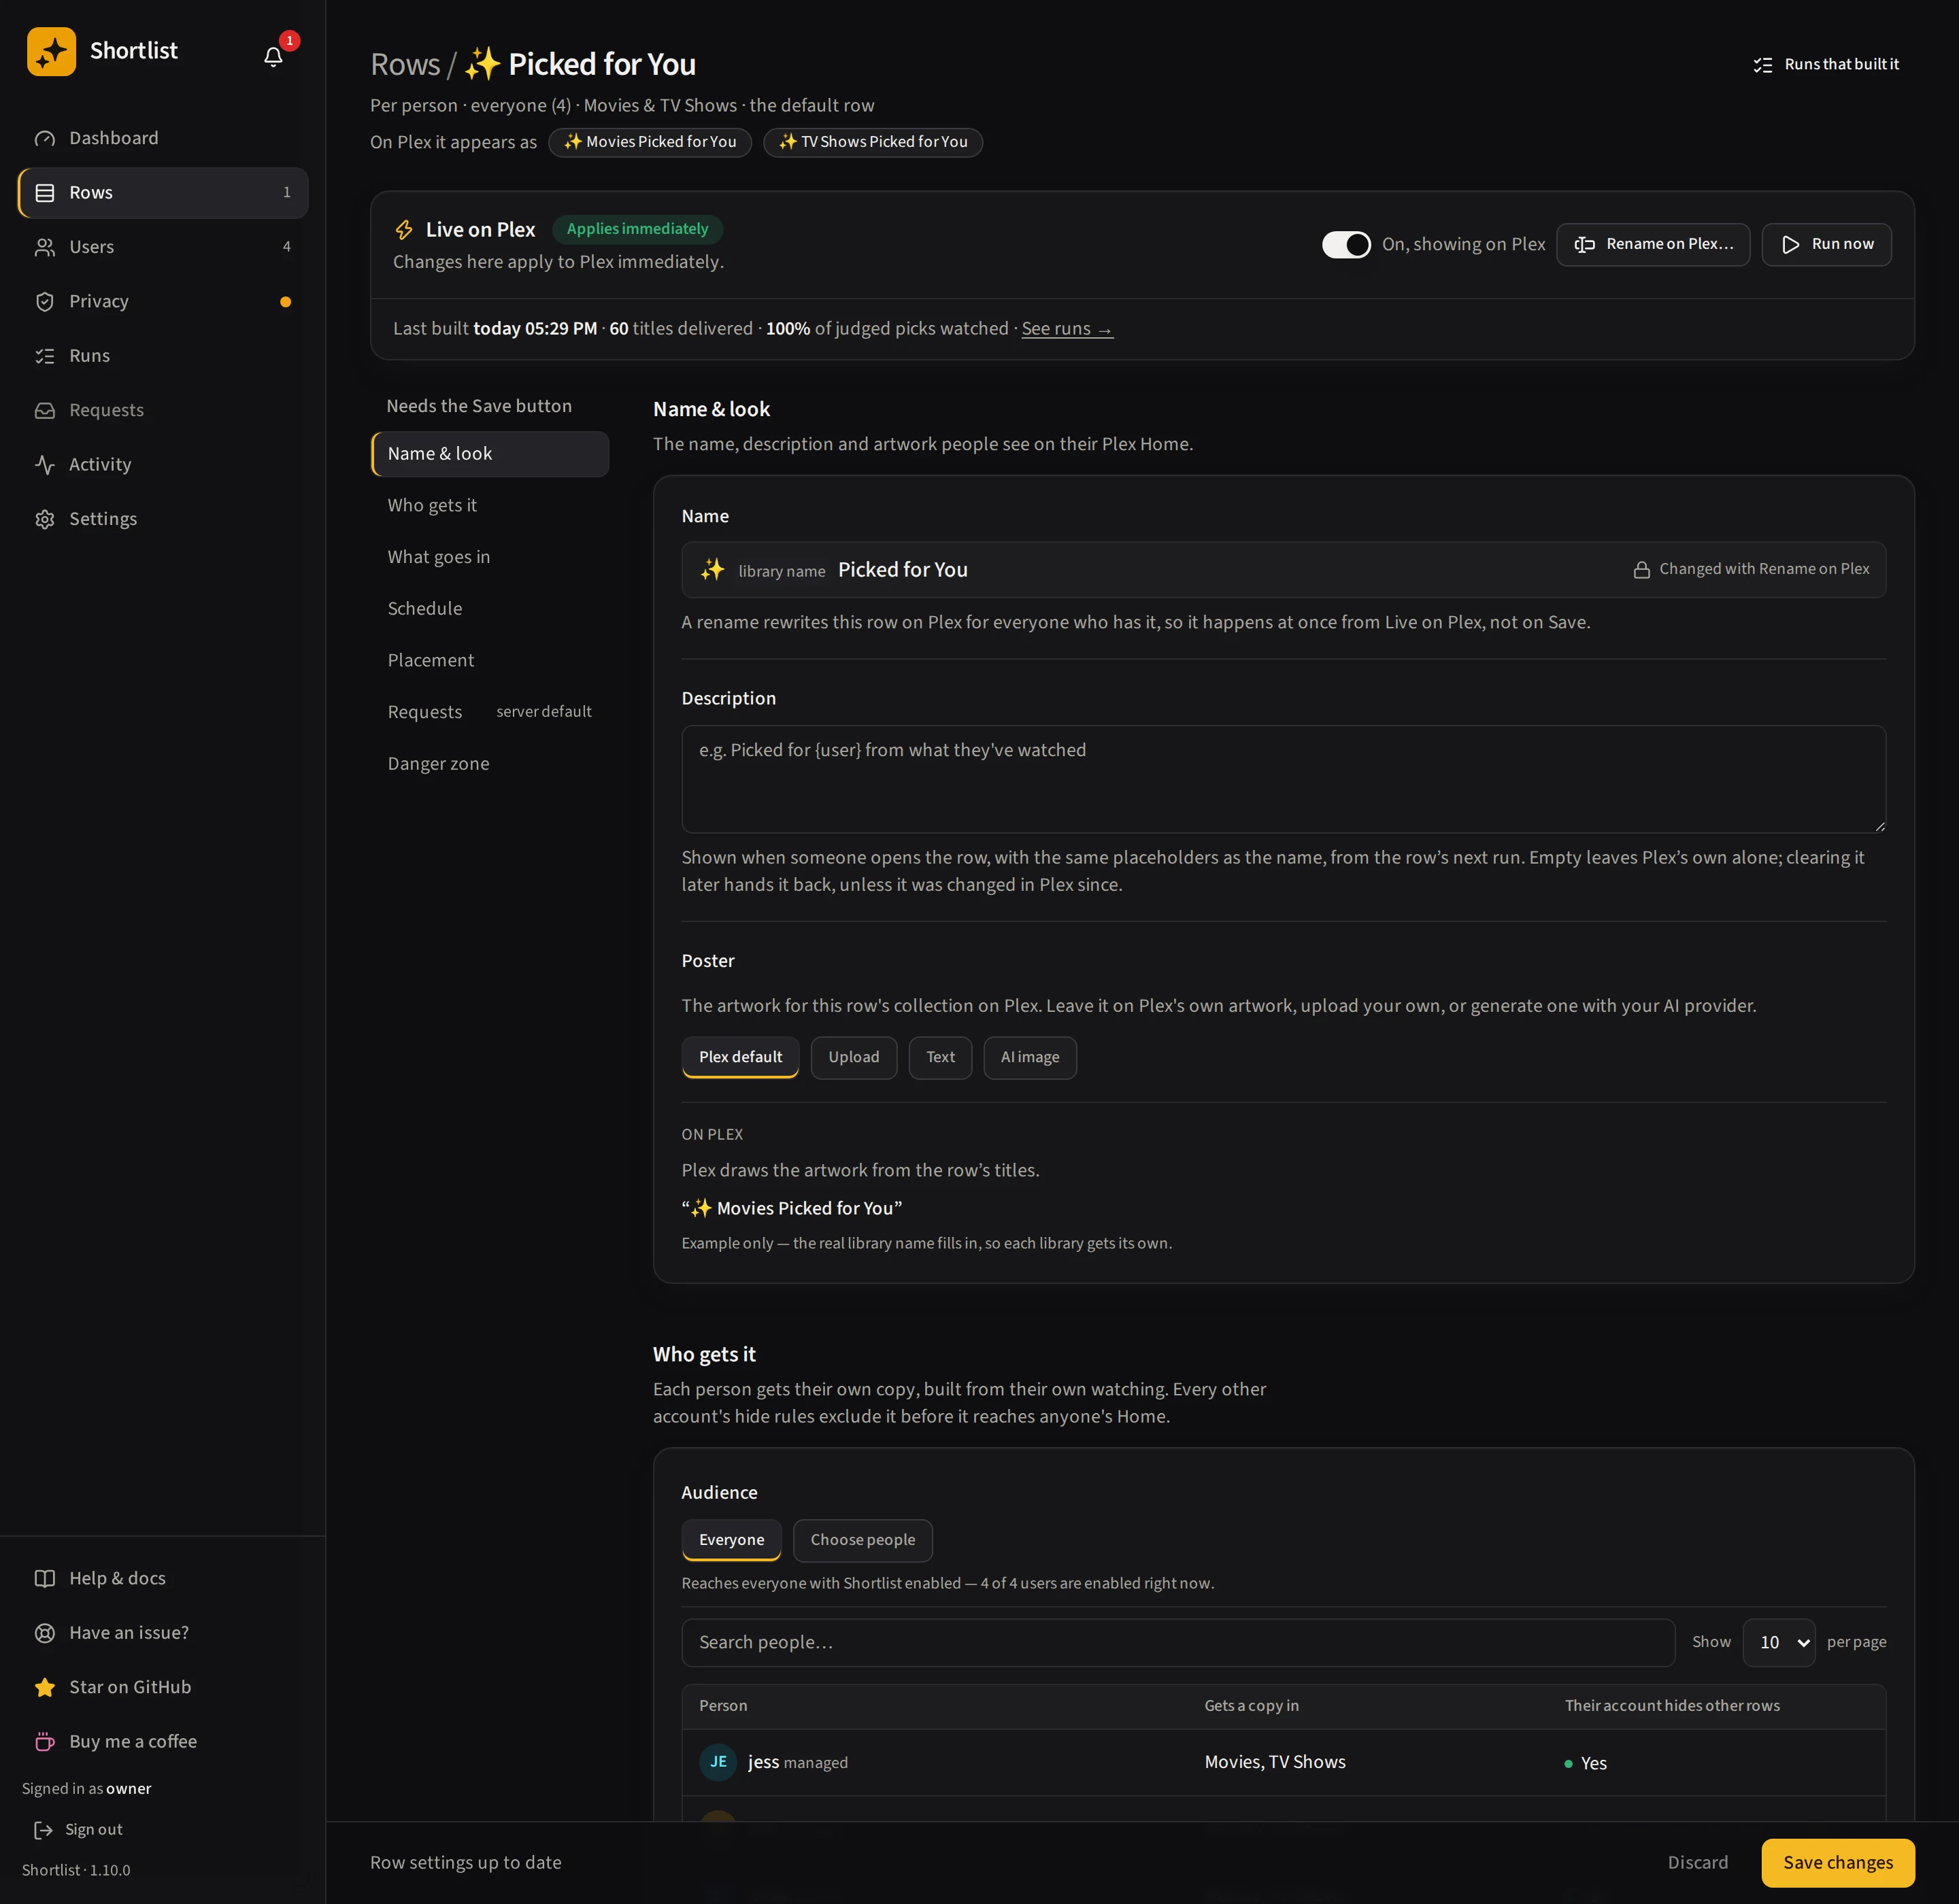Click the Save changes button
The height and width of the screenshot is (1904, 1959).
(x=1838, y=1862)
